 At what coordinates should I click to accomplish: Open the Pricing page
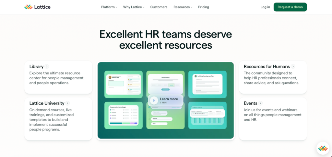(x=204, y=7)
